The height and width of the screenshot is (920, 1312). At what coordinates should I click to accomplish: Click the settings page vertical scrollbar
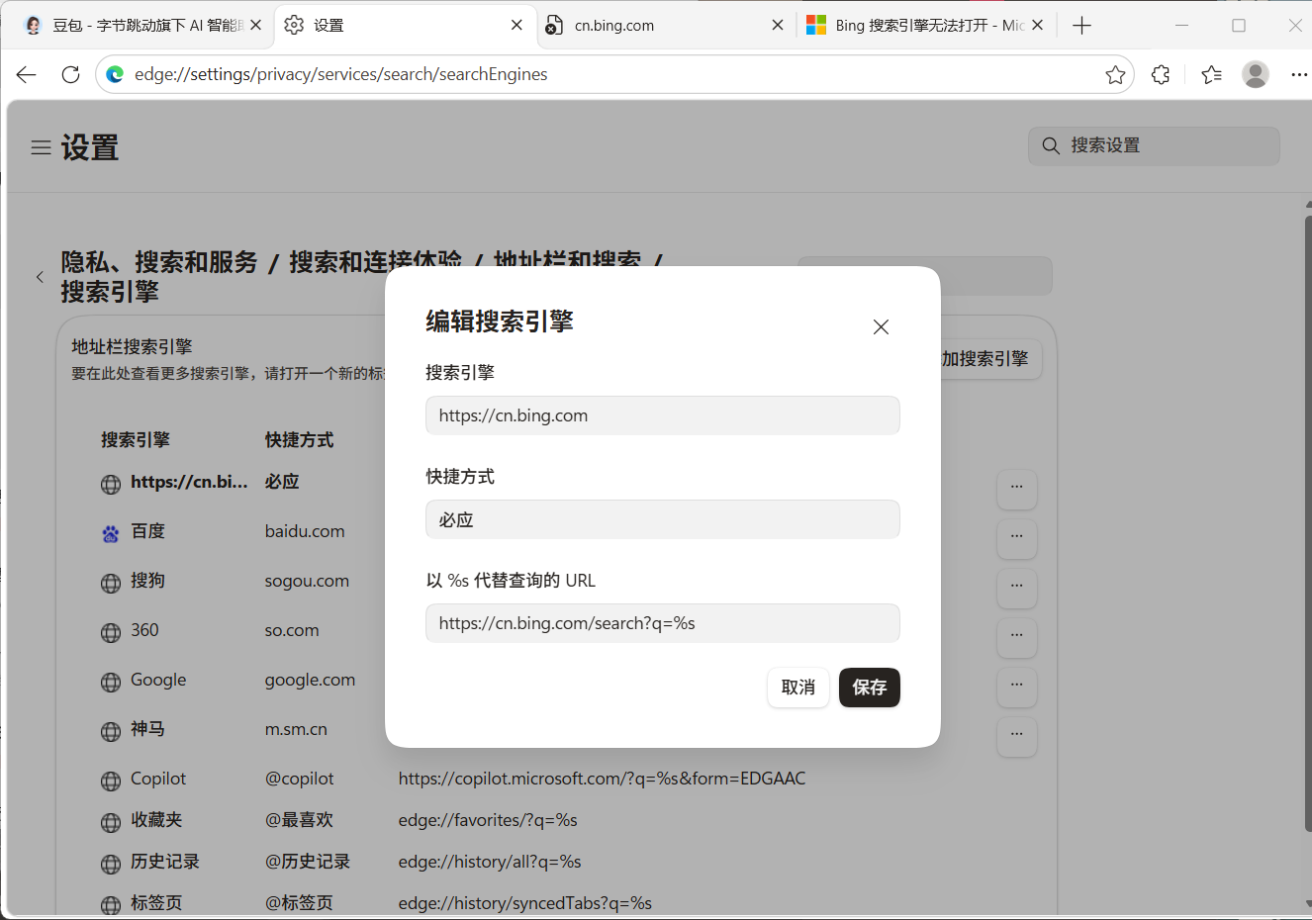1308,524
